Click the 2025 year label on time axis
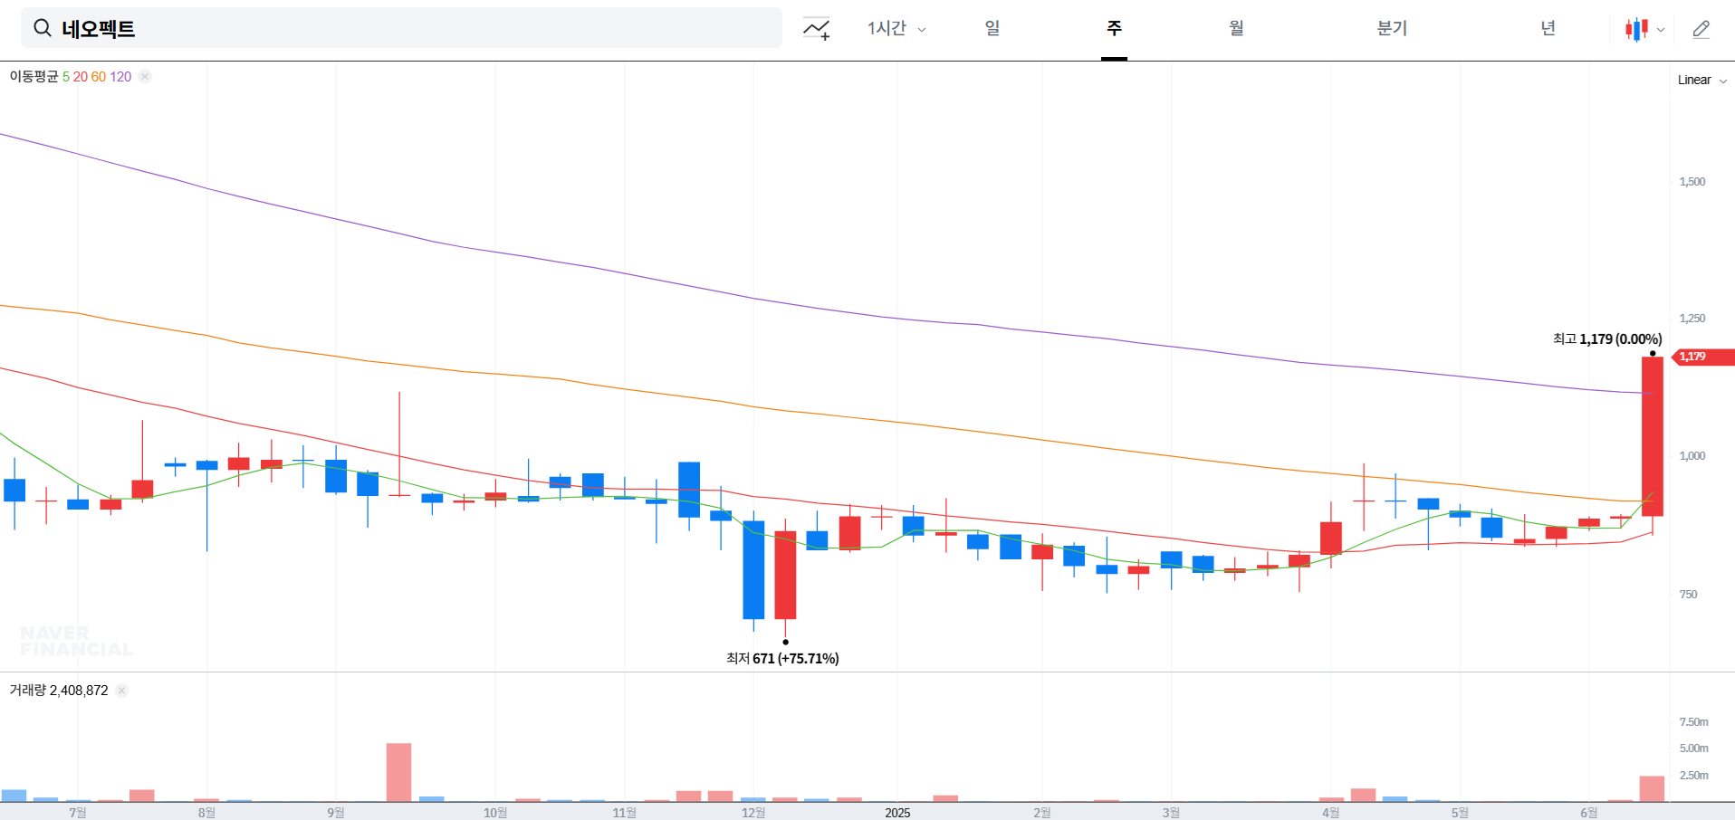The image size is (1735, 820). point(897,813)
